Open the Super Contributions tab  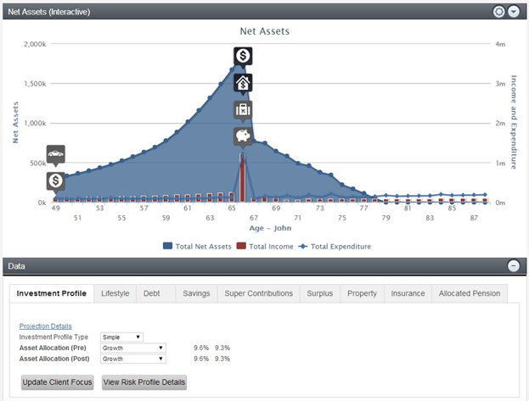pyautogui.click(x=258, y=293)
